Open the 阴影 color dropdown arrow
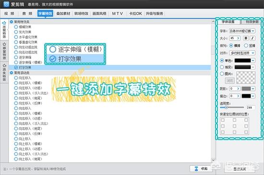This screenshot has width=264, height=175. tap(253, 88)
